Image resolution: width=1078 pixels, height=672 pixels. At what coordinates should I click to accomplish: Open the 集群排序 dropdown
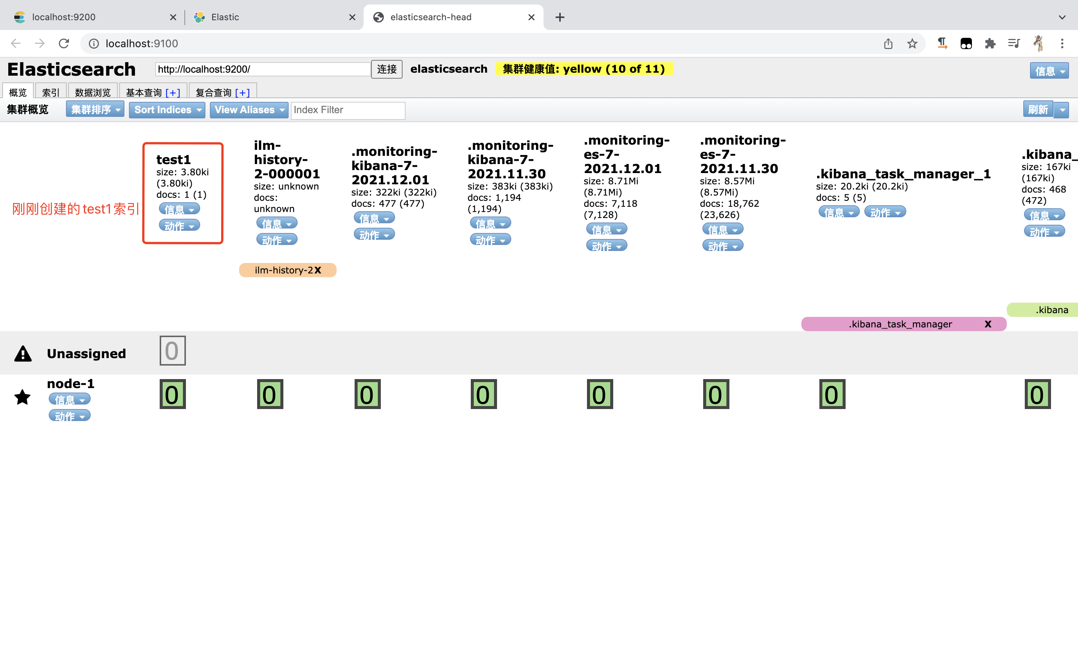click(x=95, y=109)
